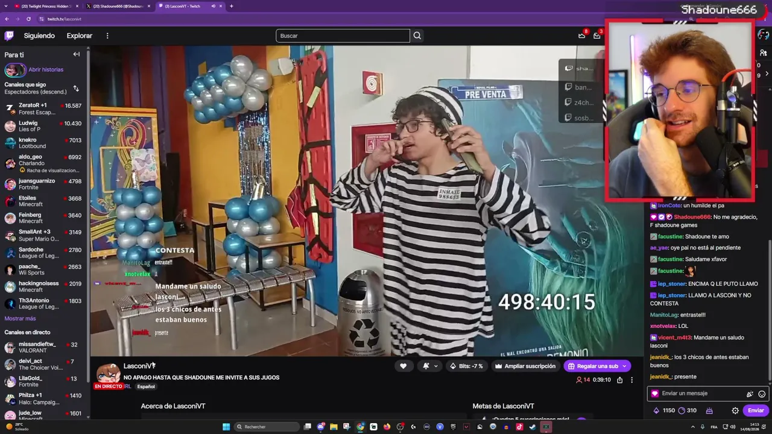Open chat settings gear

(735, 410)
